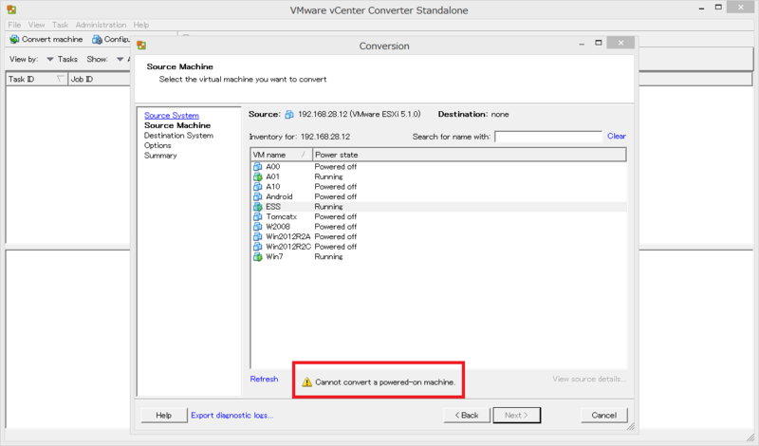Click the Conversion dialog title icon

coord(141,46)
